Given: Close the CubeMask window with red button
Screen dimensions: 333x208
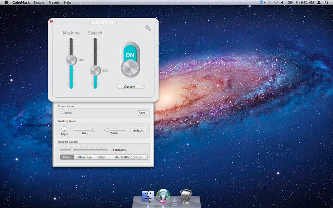Looking at the screenshot, I should tap(51, 21).
